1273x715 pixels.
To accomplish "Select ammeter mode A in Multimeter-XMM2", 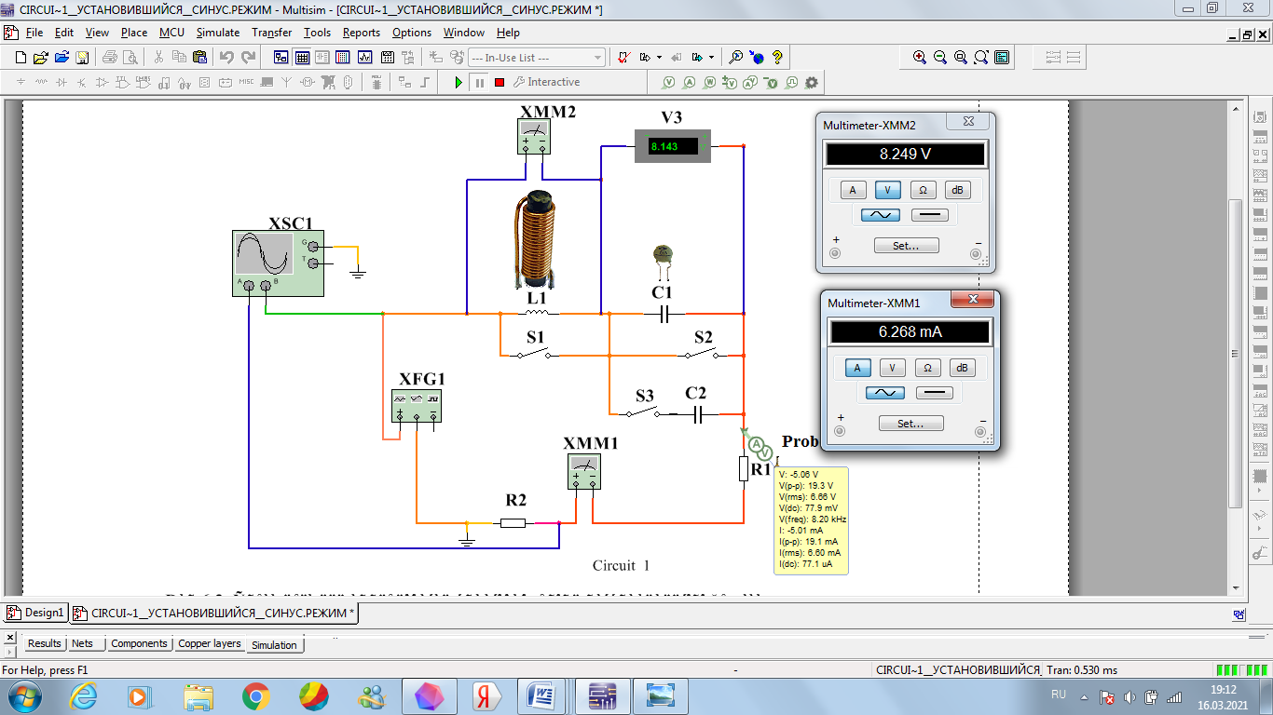I will click(x=853, y=190).
